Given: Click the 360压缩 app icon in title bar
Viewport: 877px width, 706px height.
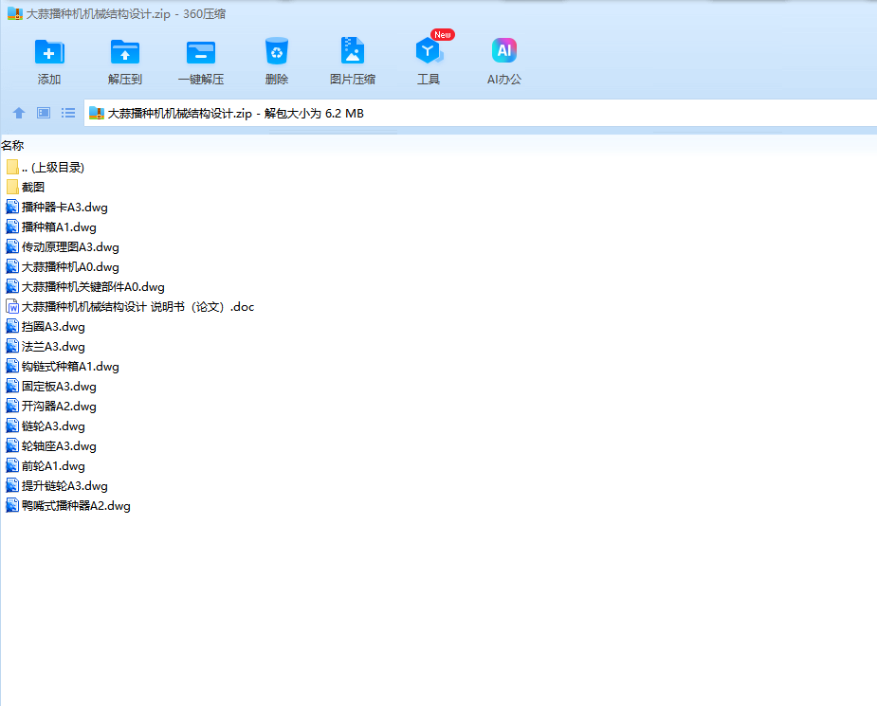Looking at the screenshot, I should (x=15, y=14).
